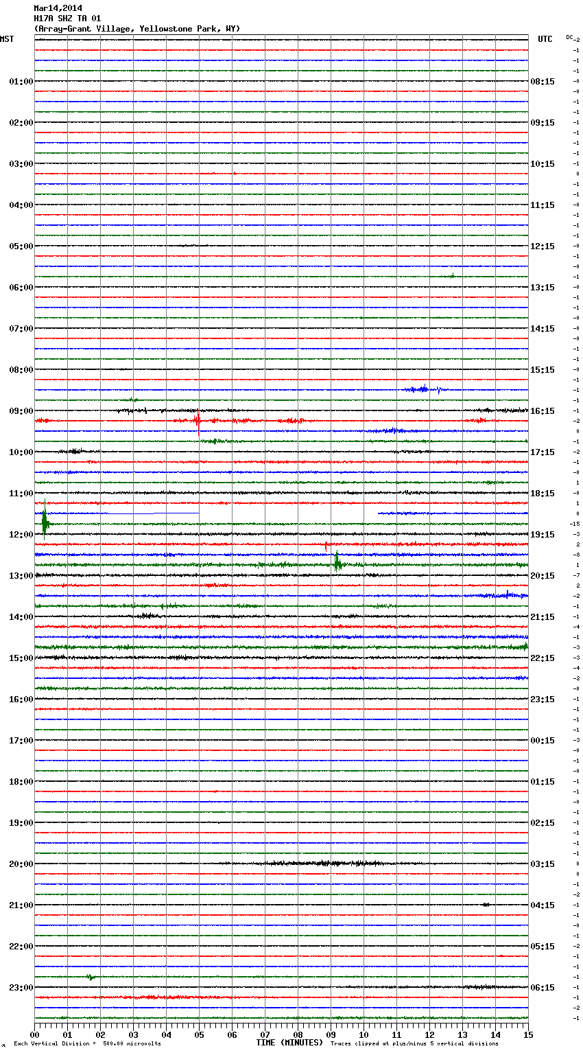Select the 11:00 MST time label
Viewport: 583px width, 1053px height.
pos(21,494)
